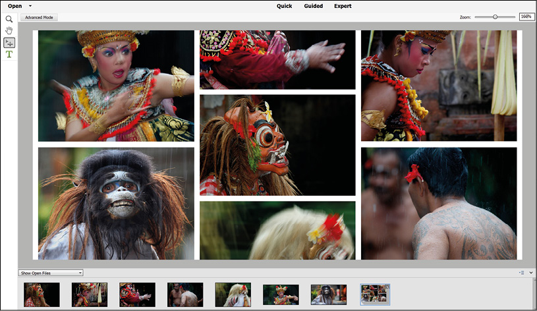Select the white-haired Barong thumbnail in bin
The image size is (537, 311).
click(x=233, y=295)
